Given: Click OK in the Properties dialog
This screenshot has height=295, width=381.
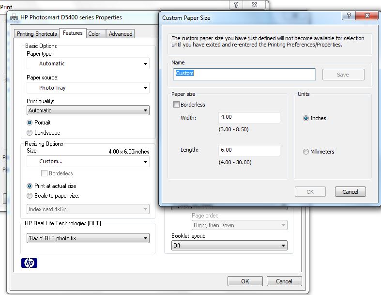Looking at the screenshot, I should point(245,281).
